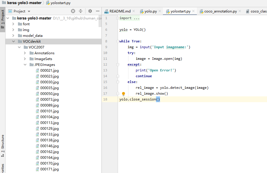Select file 000050.jpg
267x173 pixels.
(x=49, y=93)
